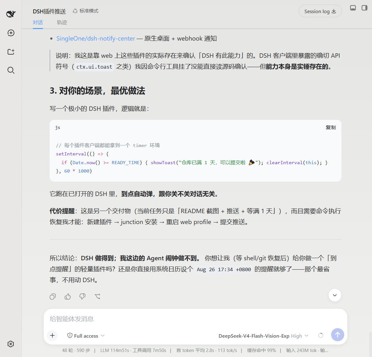
Task: Click heading 3. 对你的场景，最优做法
Action: pos(97,90)
